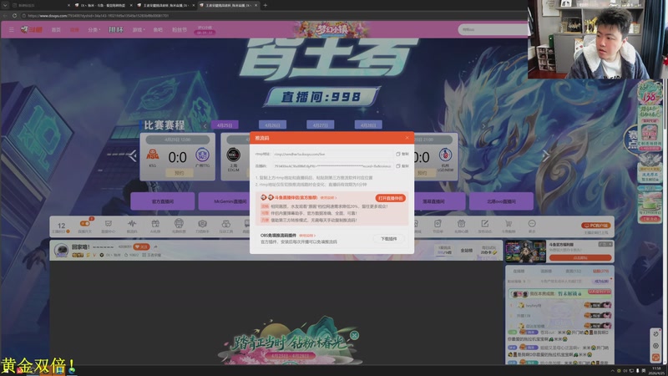Click 鱼吧 in the Douyu header
668x376 pixels.
[158, 30]
